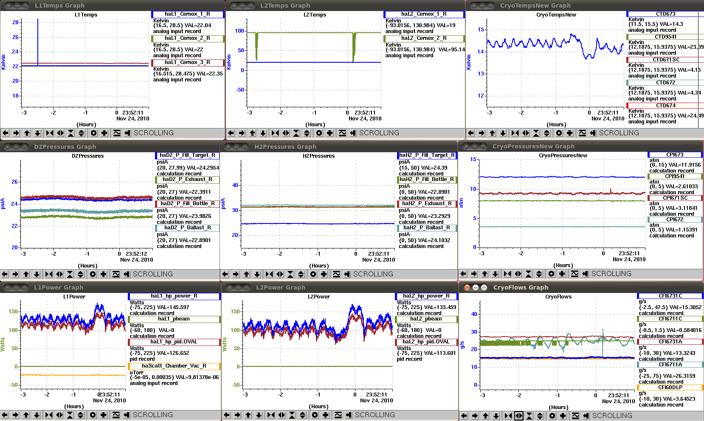The image size is (704, 421).
Task: Pan down in the H2Pressures Graph toolbar
Action: (x=257, y=274)
